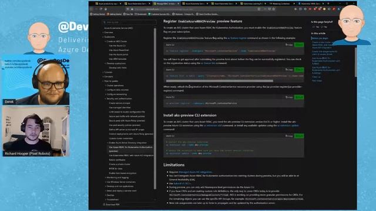Screen dimensions: 376x211
Task: Open Develop with Helm article
Action: click(x=117, y=68)
